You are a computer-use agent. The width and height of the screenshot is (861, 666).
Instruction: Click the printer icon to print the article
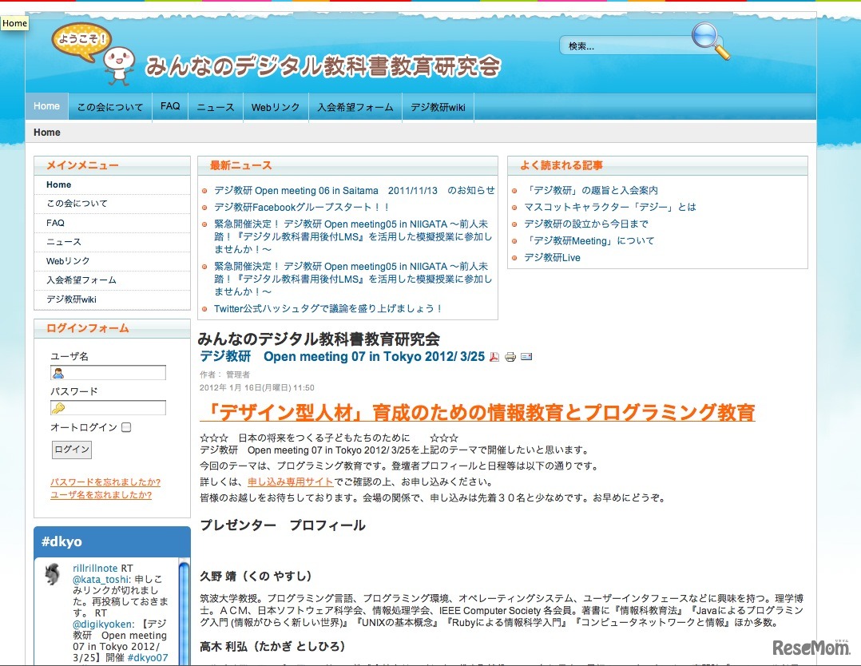[510, 356]
